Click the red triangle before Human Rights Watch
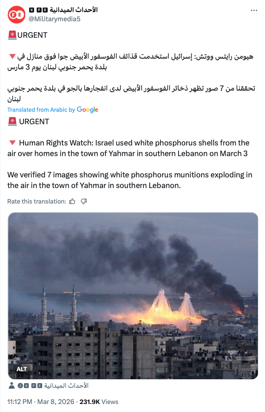Viewport: 265px width, 412px height. click(12, 143)
